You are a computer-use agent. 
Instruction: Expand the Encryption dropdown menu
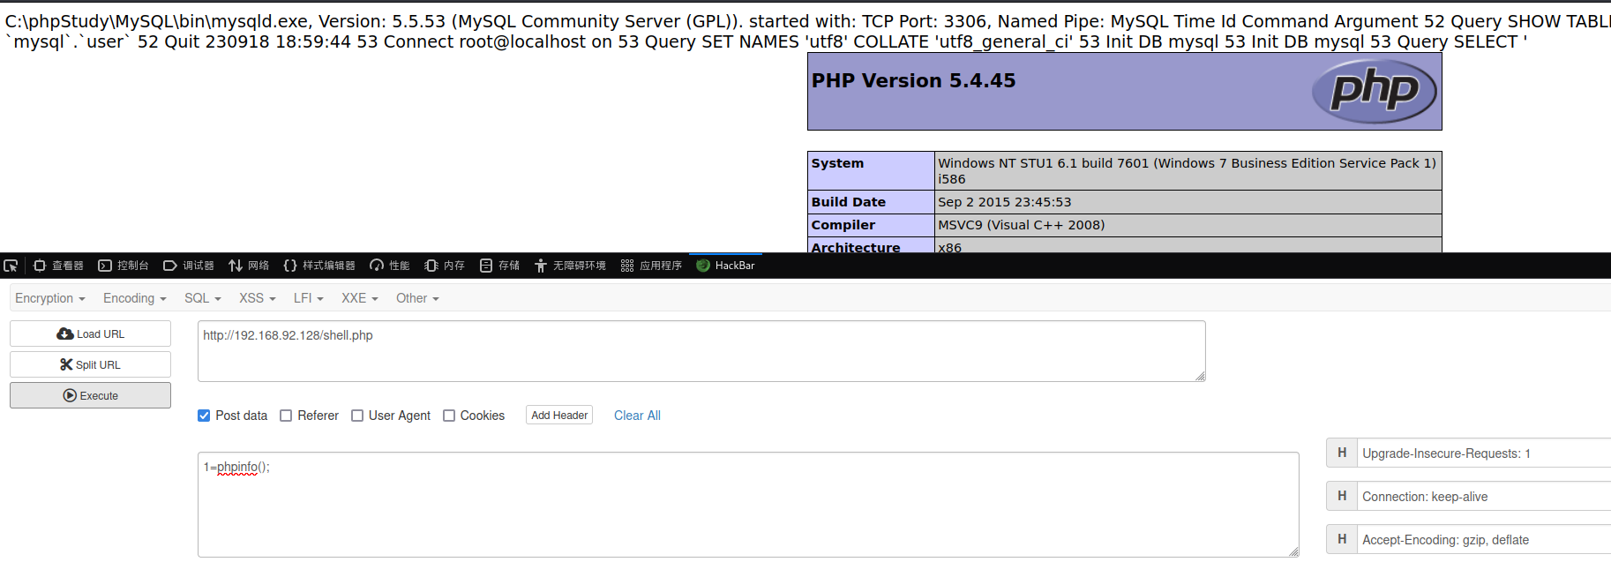pyautogui.click(x=49, y=298)
